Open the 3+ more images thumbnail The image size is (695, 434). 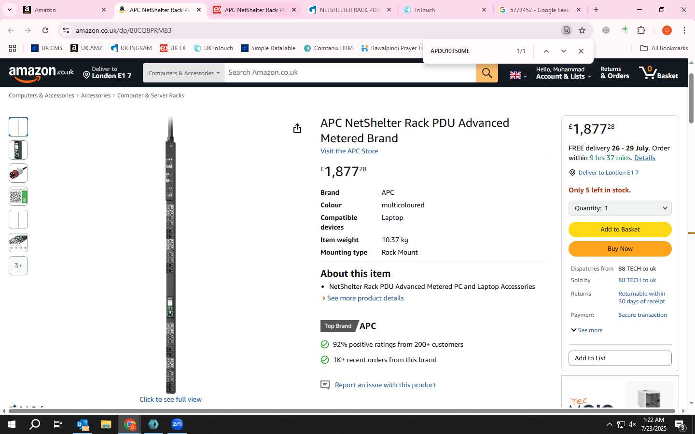(x=18, y=266)
